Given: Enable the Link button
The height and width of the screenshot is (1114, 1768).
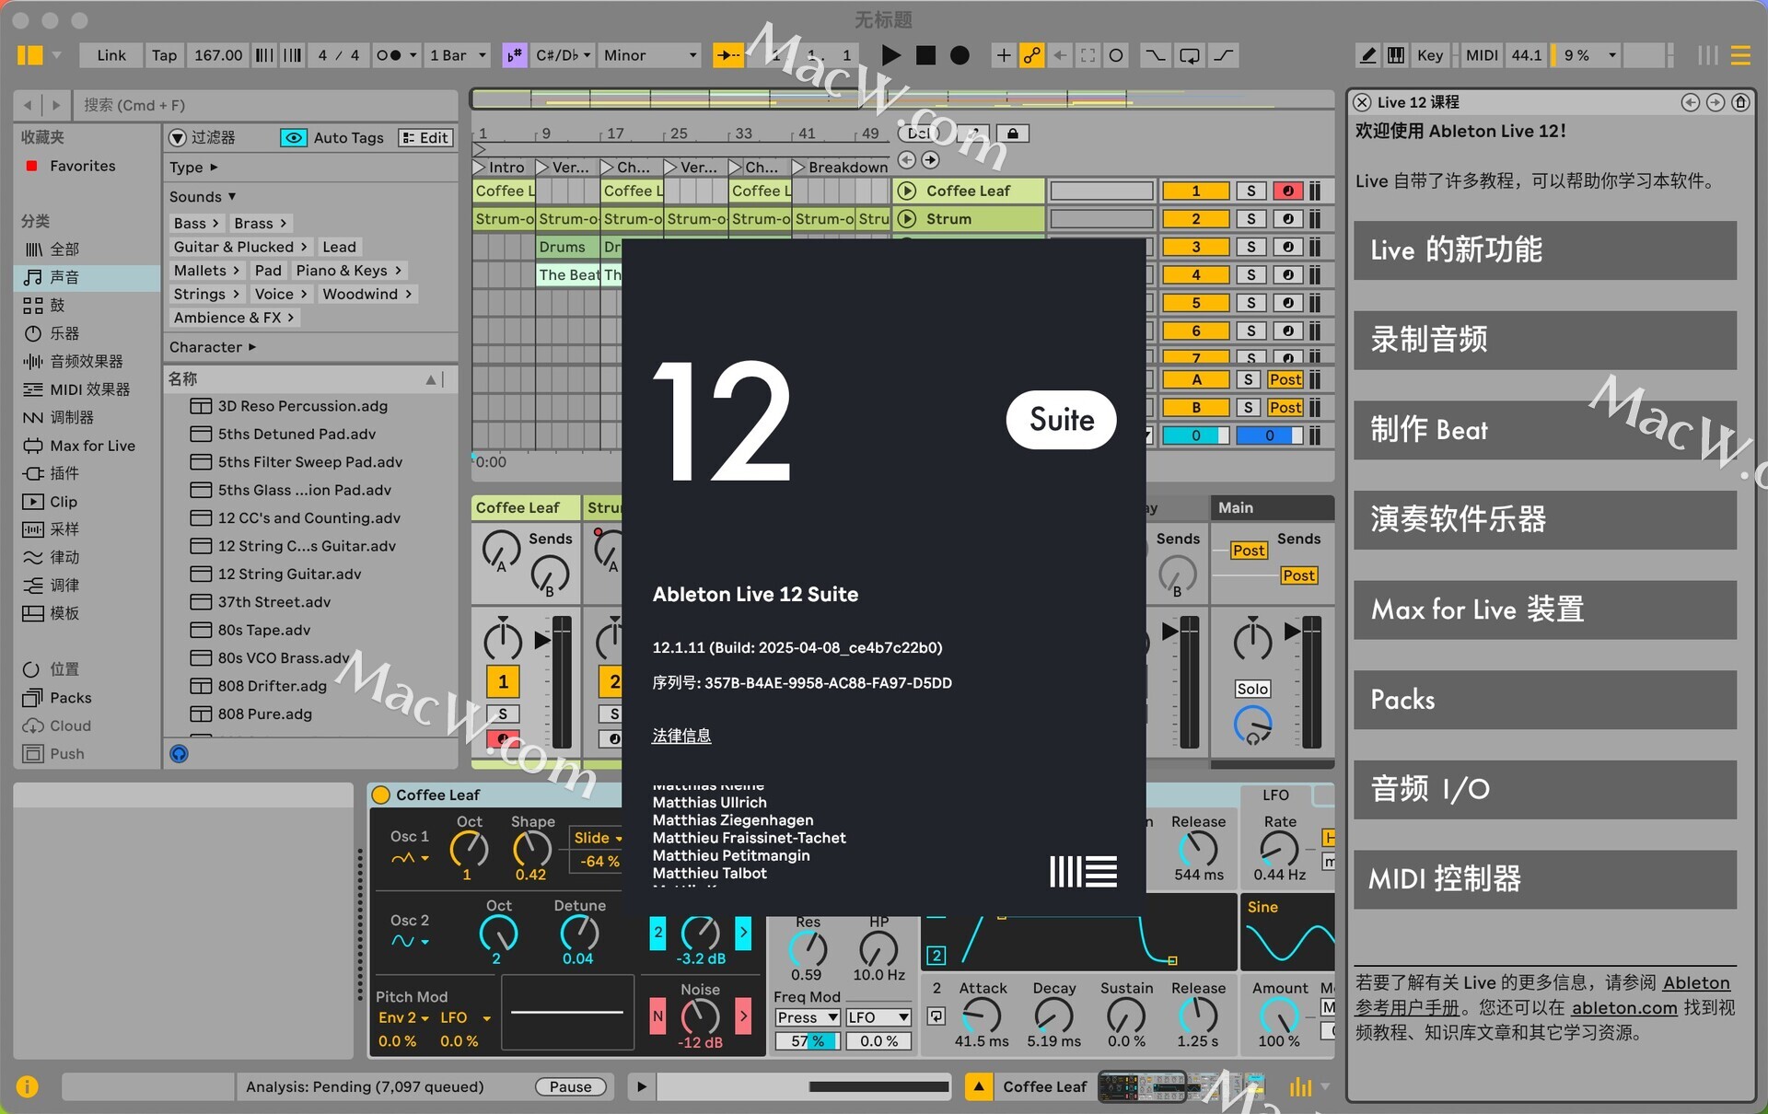Looking at the screenshot, I should click(x=111, y=55).
